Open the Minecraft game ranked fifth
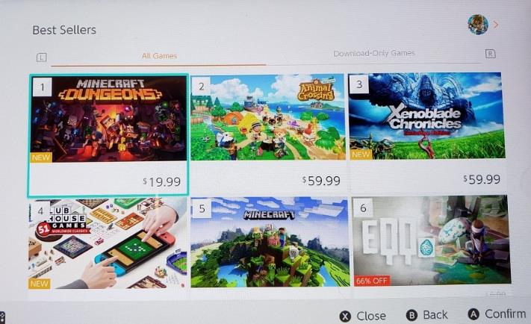 tap(270, 243)
